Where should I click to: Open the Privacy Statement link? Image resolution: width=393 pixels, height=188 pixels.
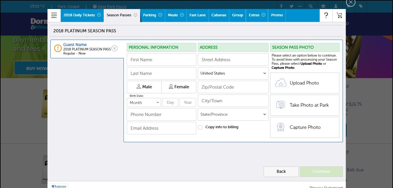pyautogui.click(x=326, y=187)
